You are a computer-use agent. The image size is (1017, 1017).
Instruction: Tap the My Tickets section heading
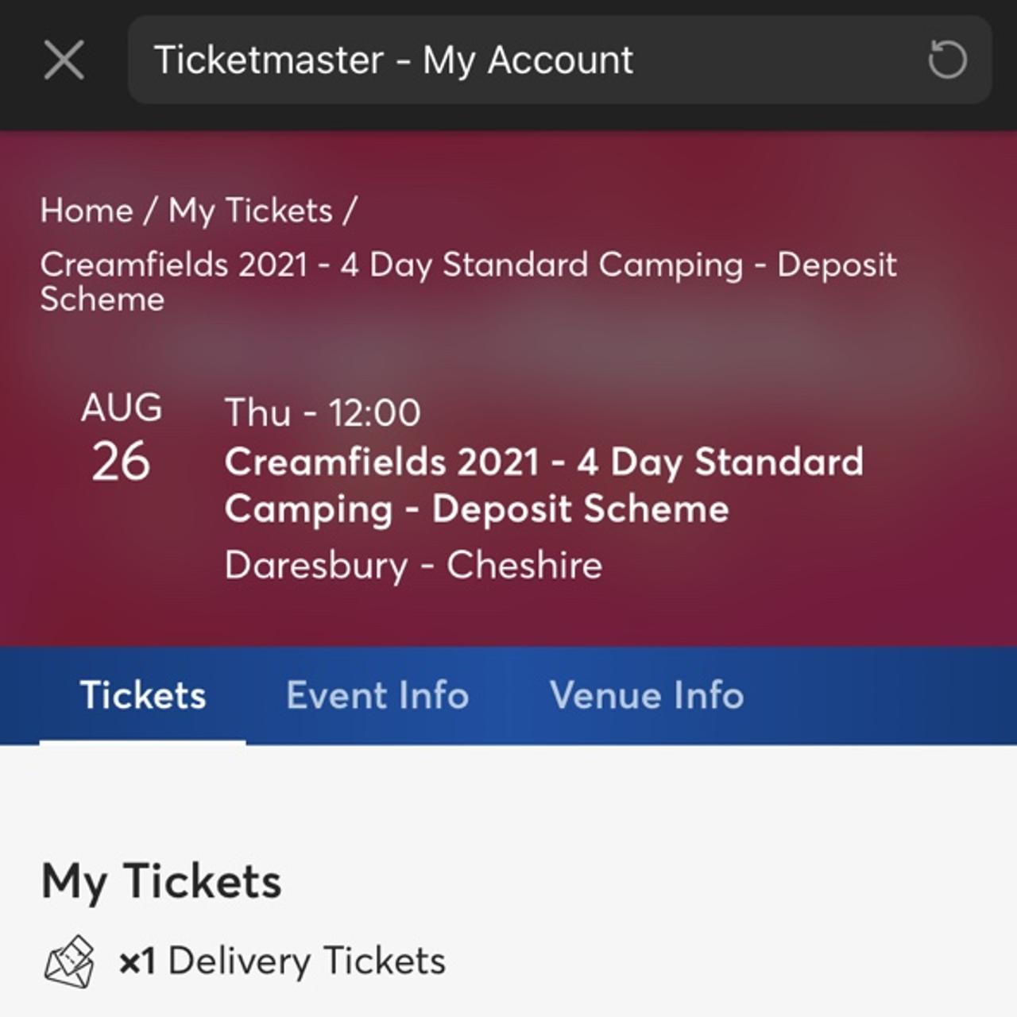pos(161,880)
